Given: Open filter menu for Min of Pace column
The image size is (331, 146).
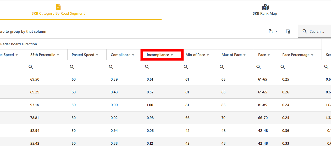Looking at the screenshot, I should tap(208, 55).
